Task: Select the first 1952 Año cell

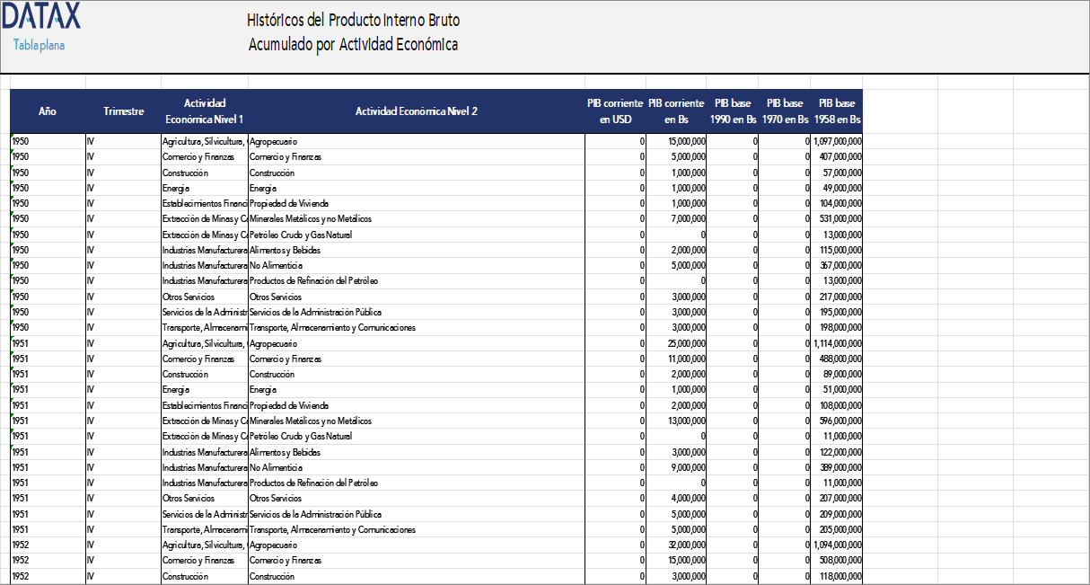Action: (x=22, y=545)
